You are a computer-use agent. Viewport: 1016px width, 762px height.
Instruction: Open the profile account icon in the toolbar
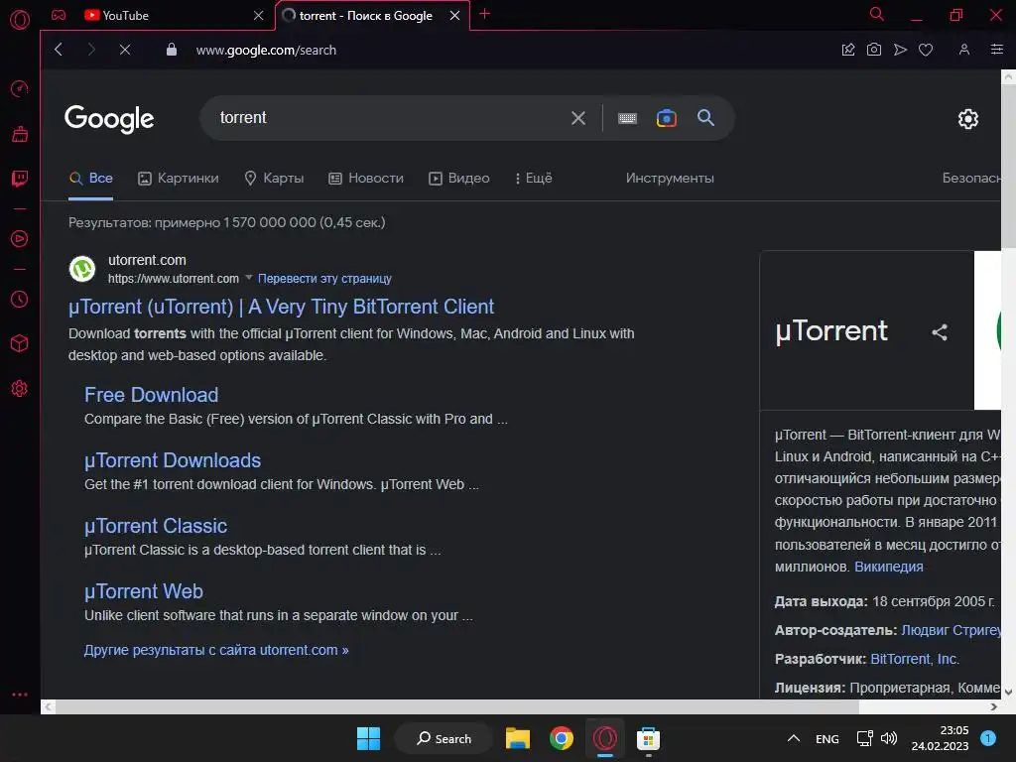click(964, 50)
